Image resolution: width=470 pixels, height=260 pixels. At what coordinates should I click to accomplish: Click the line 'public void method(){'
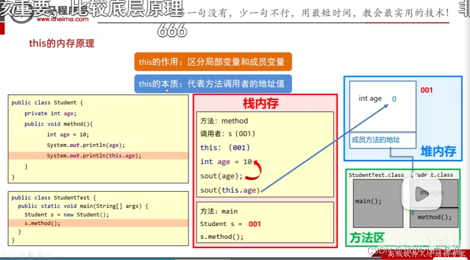pos(59,124)
